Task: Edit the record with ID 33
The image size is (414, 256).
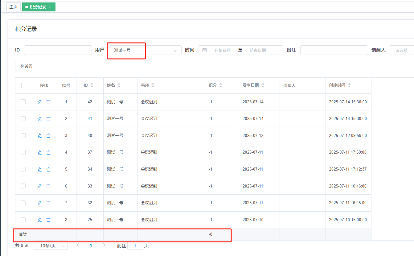Action: point(39,186)
